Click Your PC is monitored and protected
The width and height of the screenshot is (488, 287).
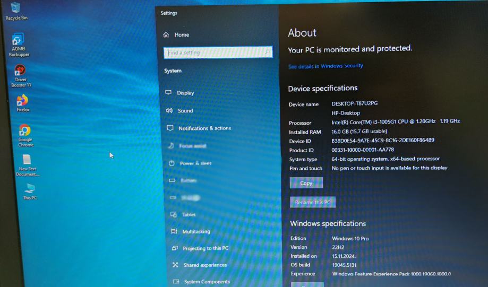coord(350,49)
